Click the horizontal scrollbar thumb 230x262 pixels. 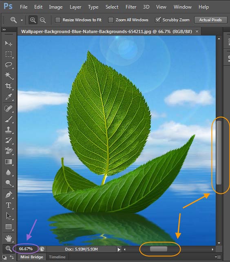[x=159, y=249]
